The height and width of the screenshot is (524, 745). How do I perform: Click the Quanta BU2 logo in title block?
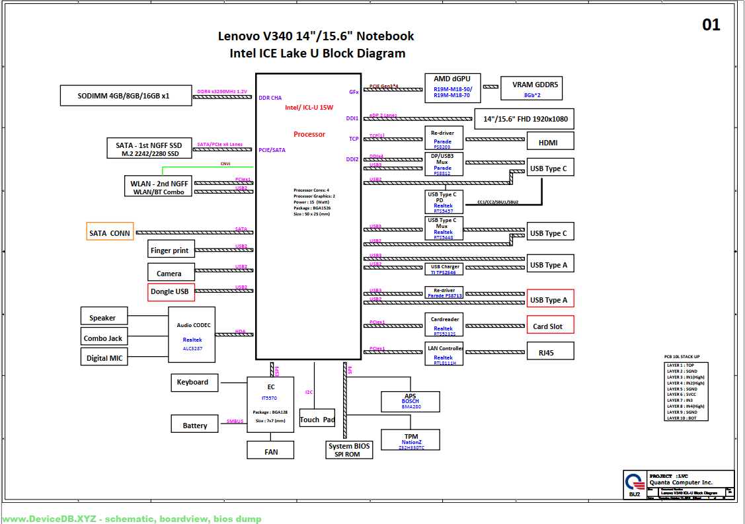635,485
